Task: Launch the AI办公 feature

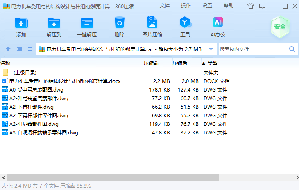Action: 218,22
